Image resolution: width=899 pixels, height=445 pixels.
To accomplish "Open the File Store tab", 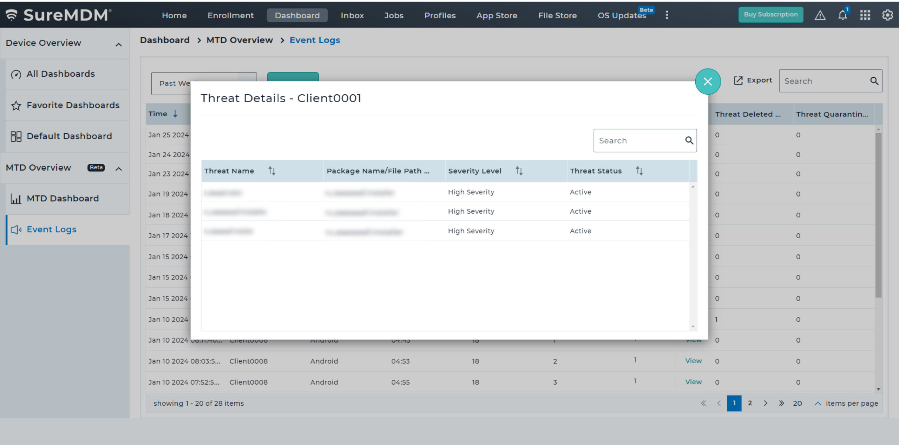I will [x=557, y=15].
